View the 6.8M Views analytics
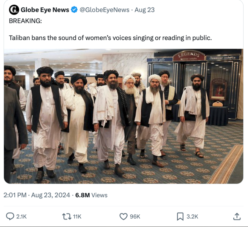248x227 pixels. coord(91,195)
